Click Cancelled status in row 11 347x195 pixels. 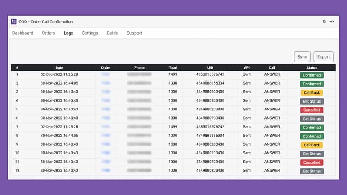pos(312,162)
